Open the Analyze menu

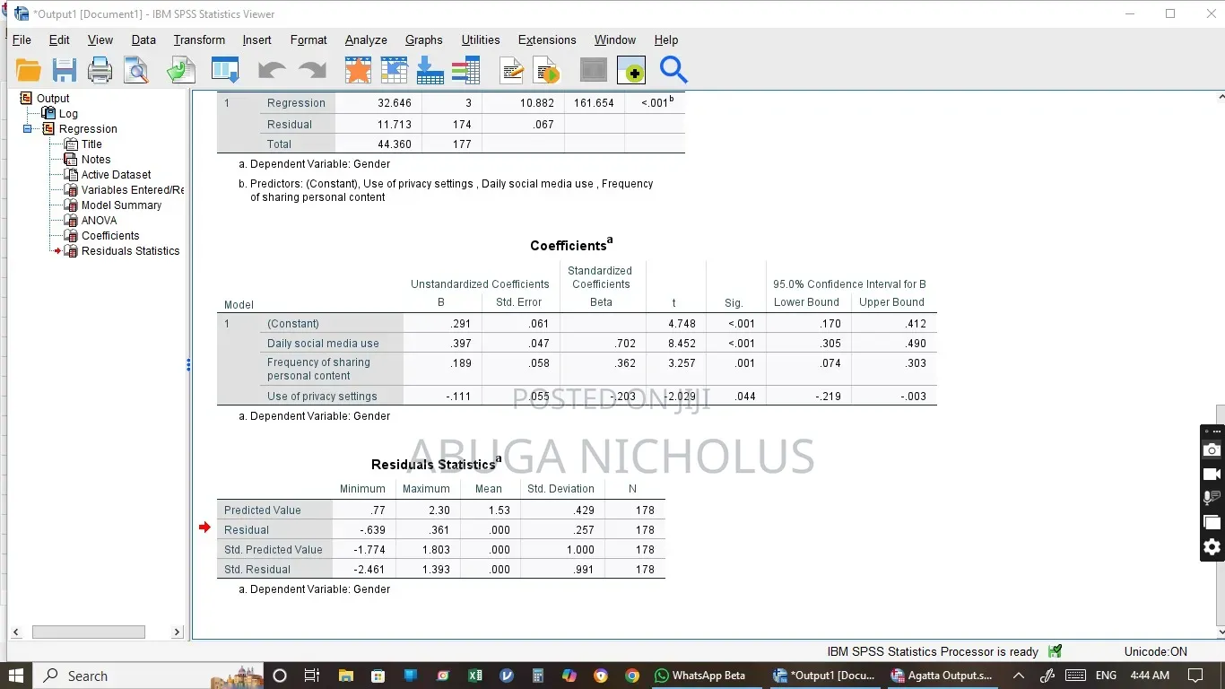pos(366,40)
